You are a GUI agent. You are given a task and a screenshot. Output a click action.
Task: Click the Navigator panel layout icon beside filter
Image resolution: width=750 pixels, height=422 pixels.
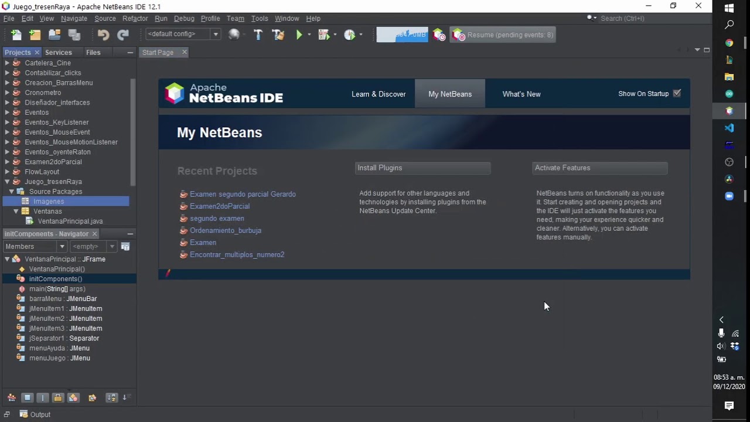pos(125,247)
